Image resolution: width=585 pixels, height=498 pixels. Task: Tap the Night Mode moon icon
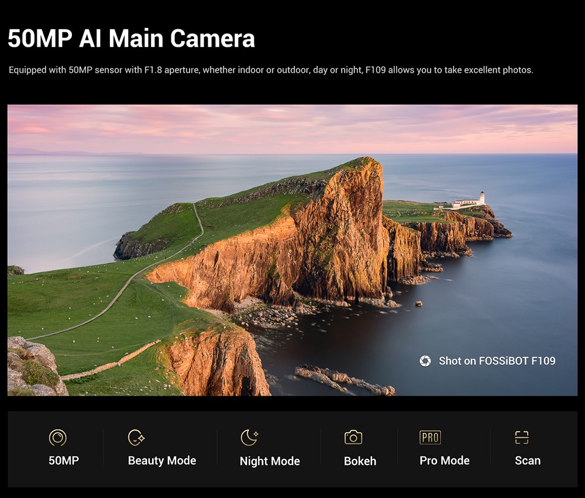point(249,437)
